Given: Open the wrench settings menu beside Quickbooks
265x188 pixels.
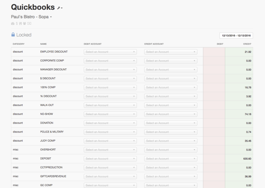Looking at the screenshot, I should [60, 8].
